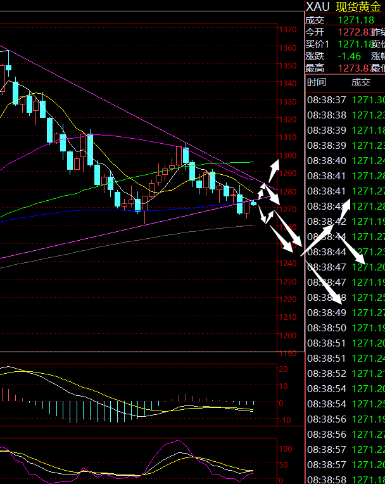Click the 时间 column header

click(x=317, y=82)
